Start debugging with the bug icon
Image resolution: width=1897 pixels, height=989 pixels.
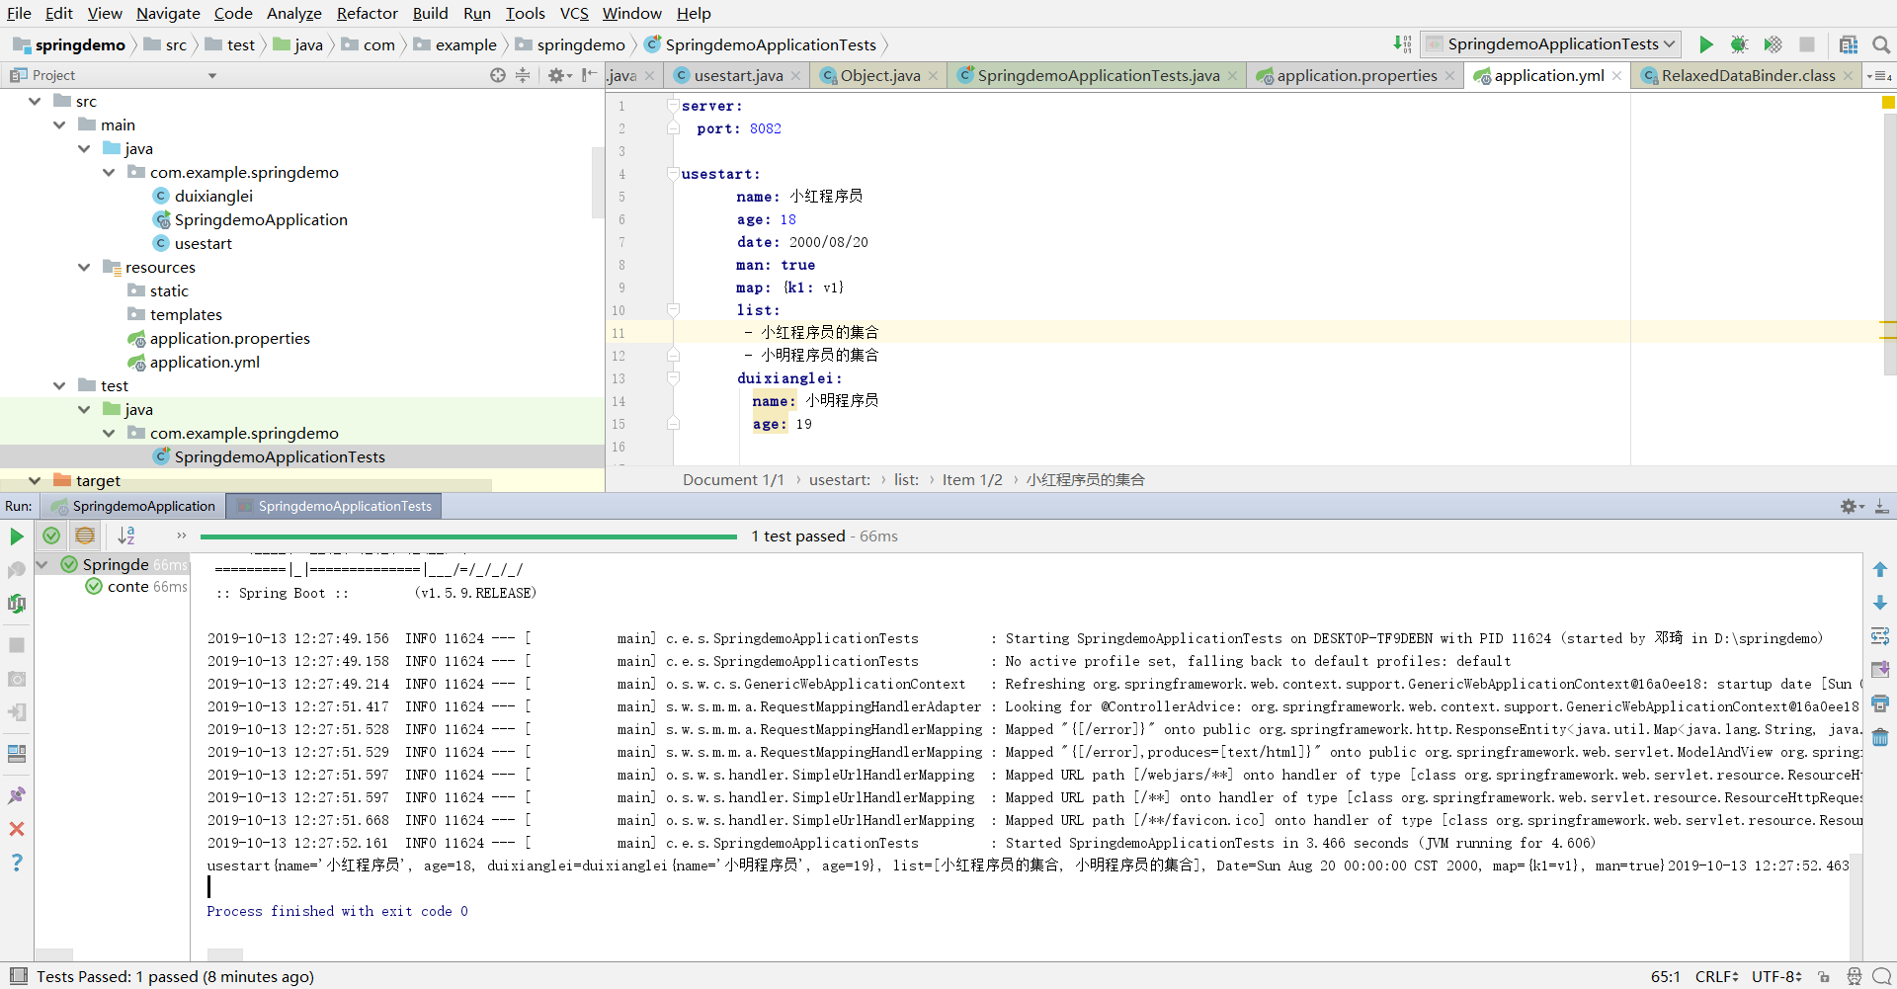[x=1739, y=44]
